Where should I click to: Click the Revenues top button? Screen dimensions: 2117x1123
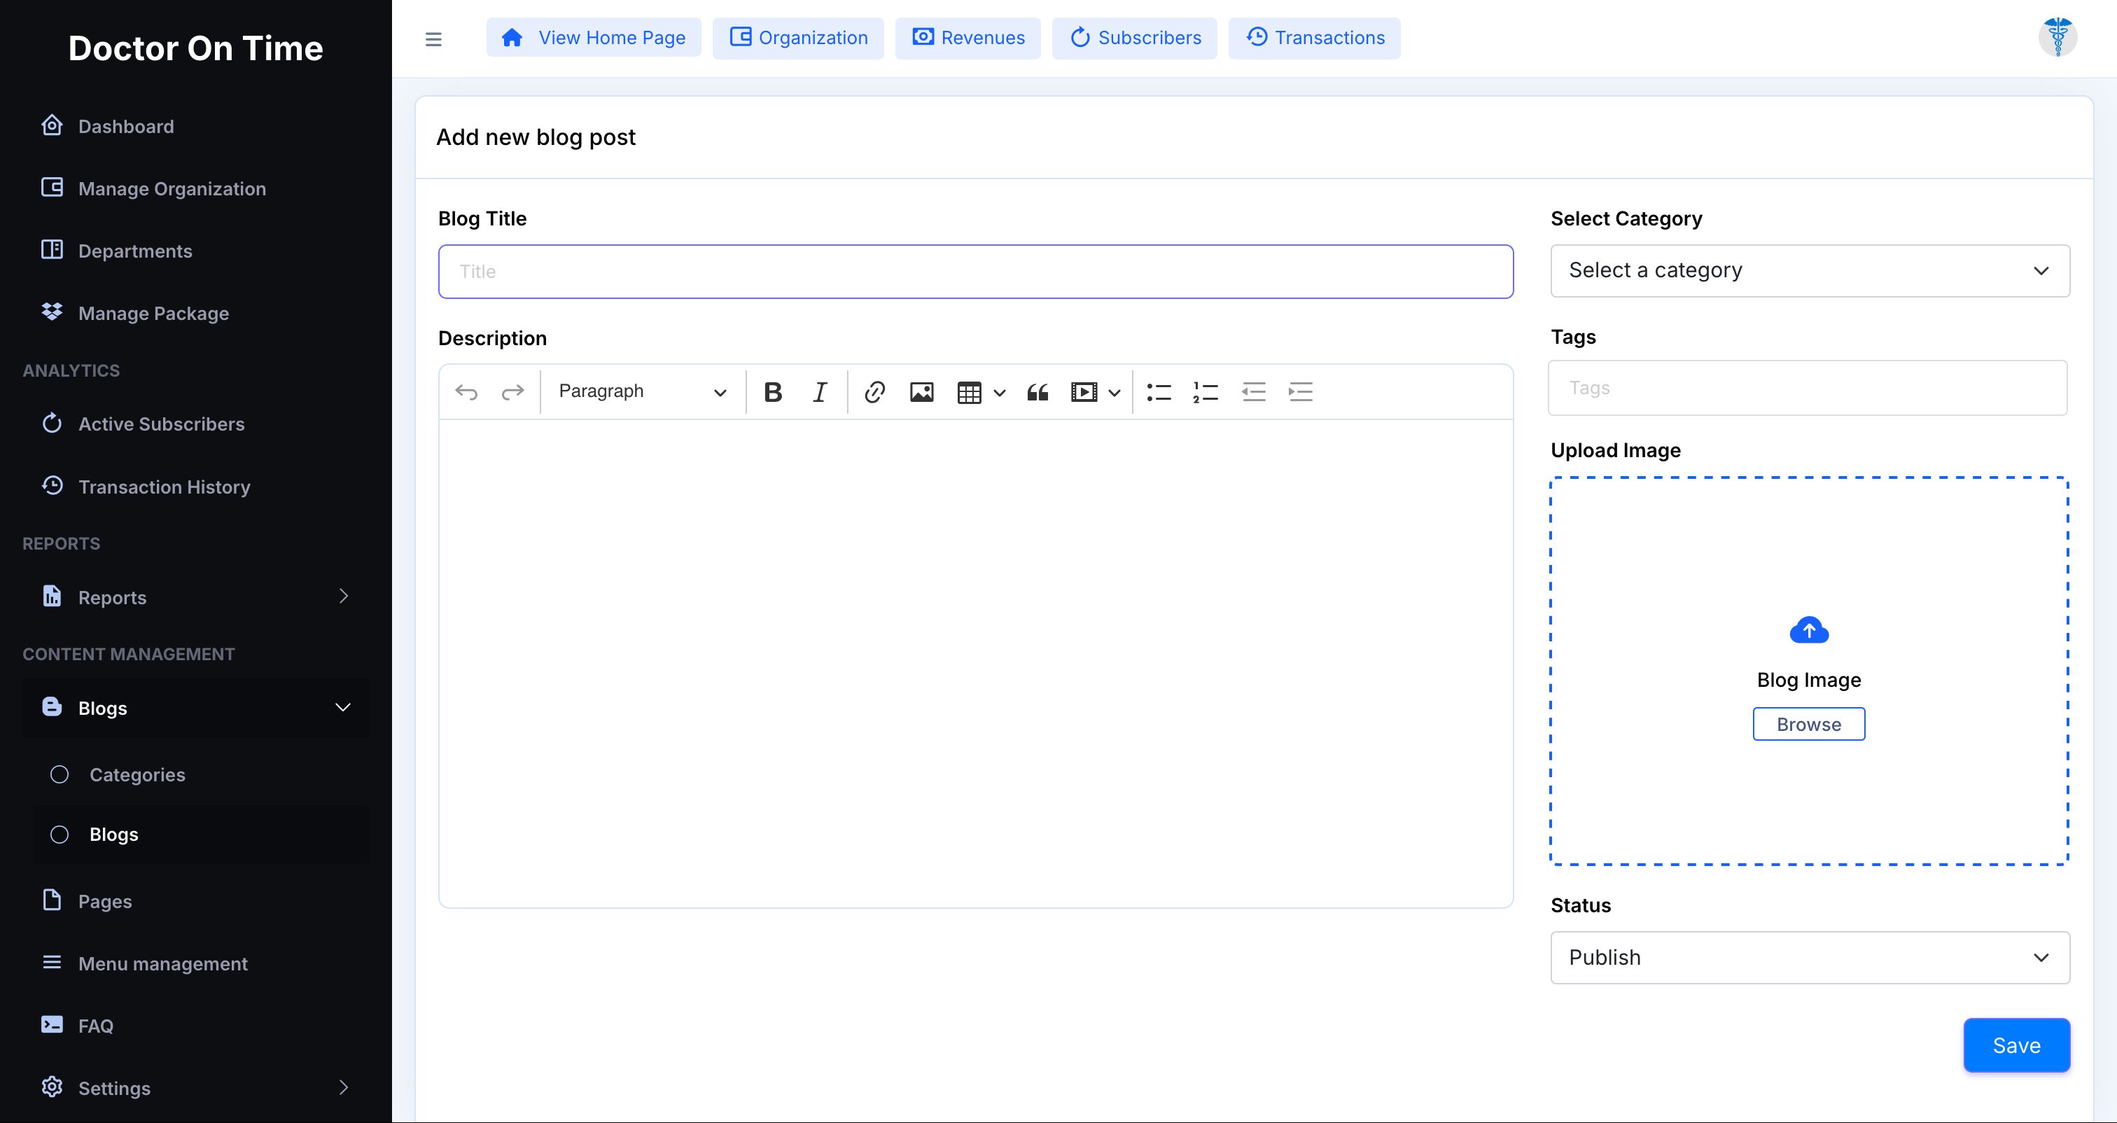[x=968, y=37]
